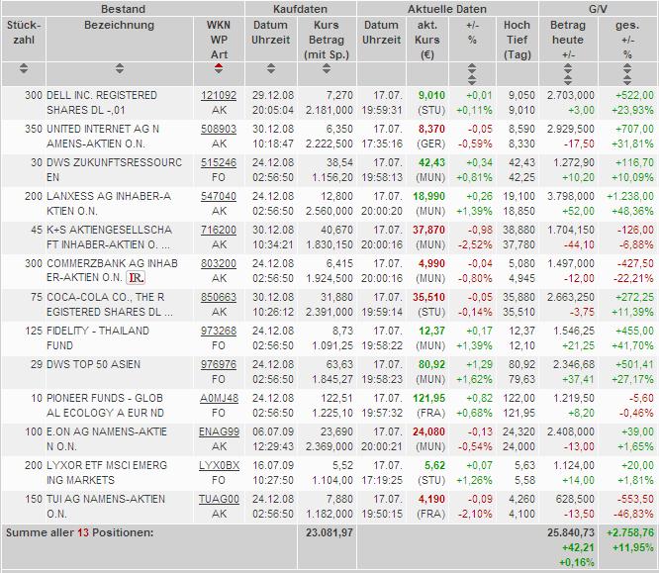The width and height of the screenshot is (659, 573).
Task: Click Summe aller 13 Positionen label
Action: coord(79,532)
